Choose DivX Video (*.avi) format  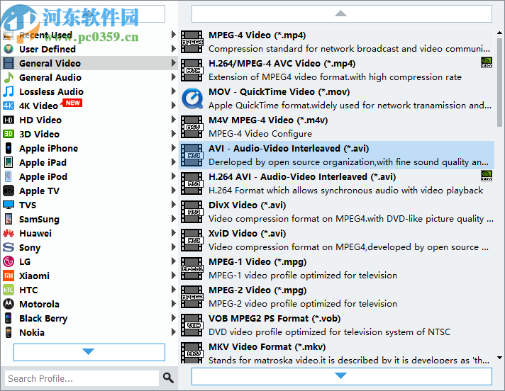[337, 212]
